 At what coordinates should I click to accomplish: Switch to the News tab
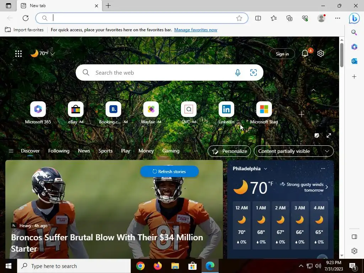click(x=84, y=151)
